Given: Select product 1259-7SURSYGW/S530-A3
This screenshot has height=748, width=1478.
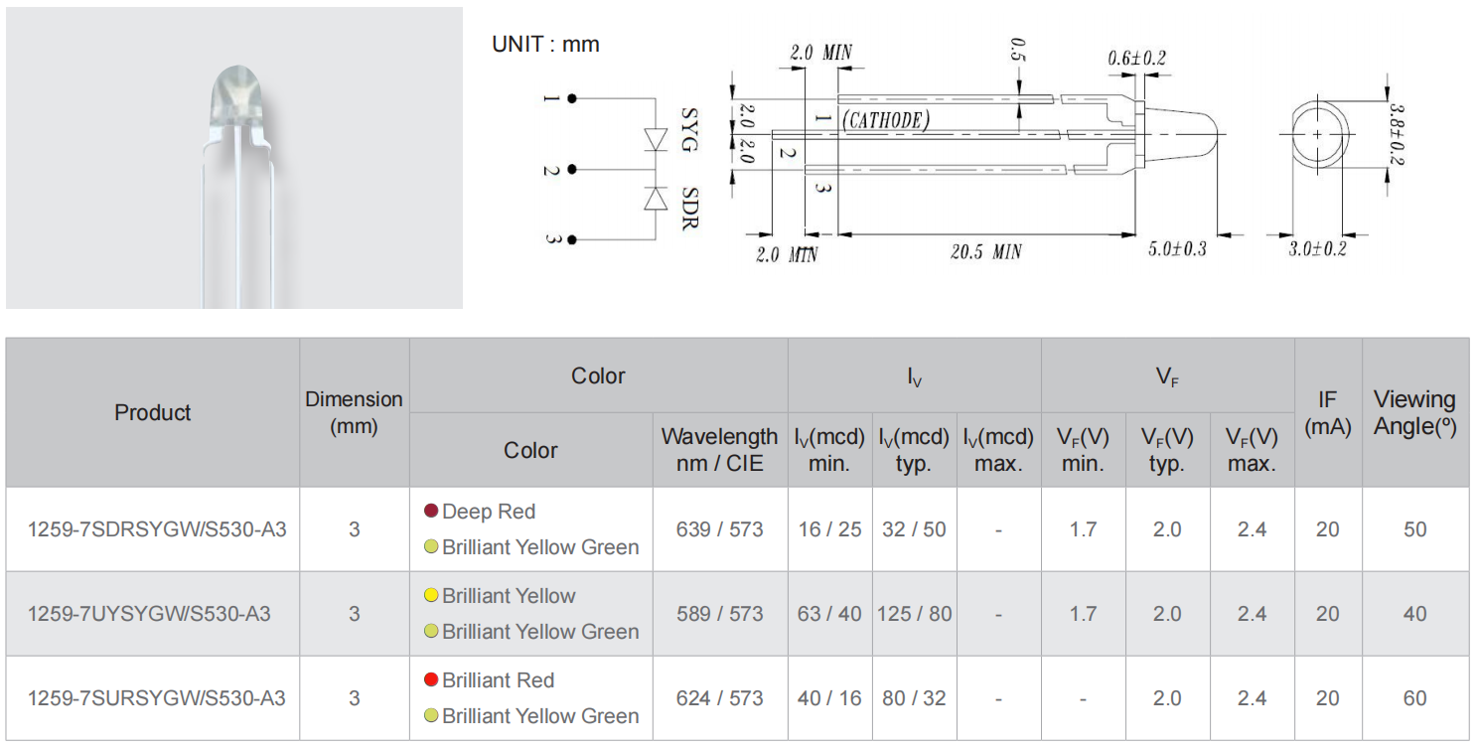Looking at the screenshot, I should pyautogui.click(x=157, y=698).
